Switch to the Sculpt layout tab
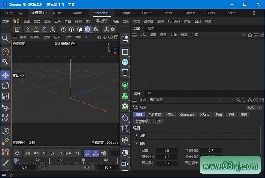Image resolution: width=265 pixels, height=178 pixels. pyautogui.click(x=125, y=13)
